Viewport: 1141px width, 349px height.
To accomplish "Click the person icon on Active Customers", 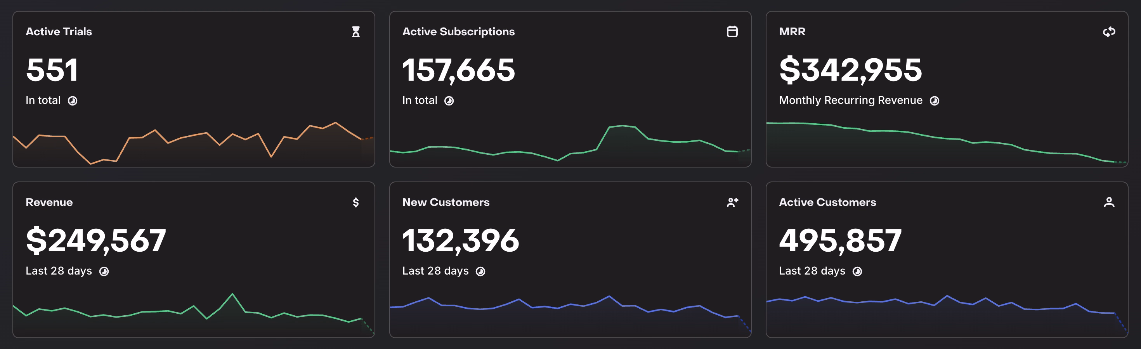I will point(1109,202).
